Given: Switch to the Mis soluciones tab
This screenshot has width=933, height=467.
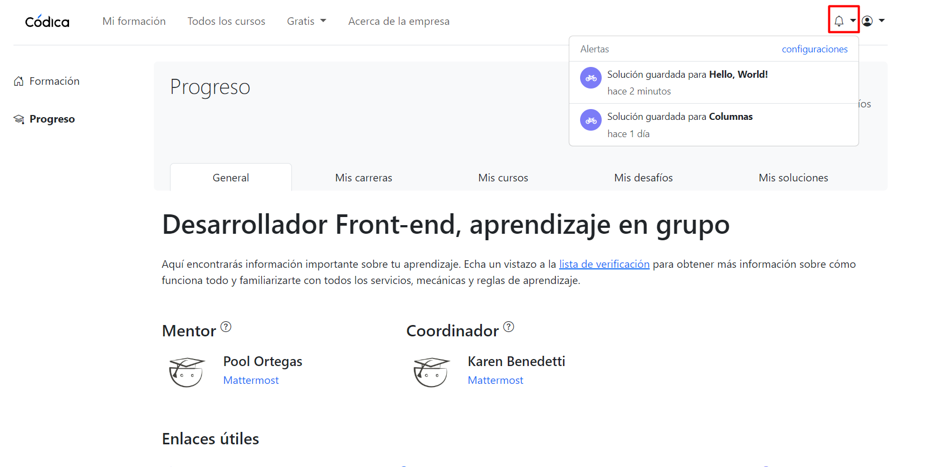Looking at the screenshot, I should pos(793,178).
